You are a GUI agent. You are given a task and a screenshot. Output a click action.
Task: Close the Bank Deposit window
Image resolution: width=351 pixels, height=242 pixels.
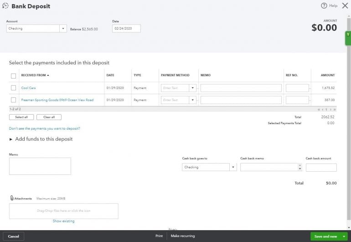click(x=345, y=5)
